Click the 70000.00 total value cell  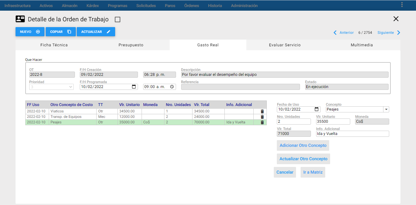(x=208, y=122)
